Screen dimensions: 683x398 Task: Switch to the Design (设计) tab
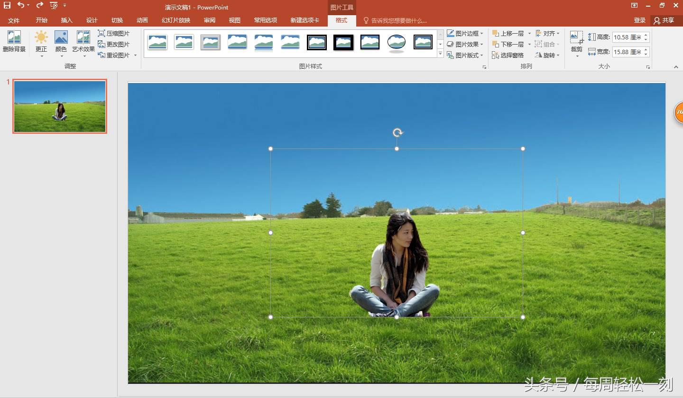92,20
